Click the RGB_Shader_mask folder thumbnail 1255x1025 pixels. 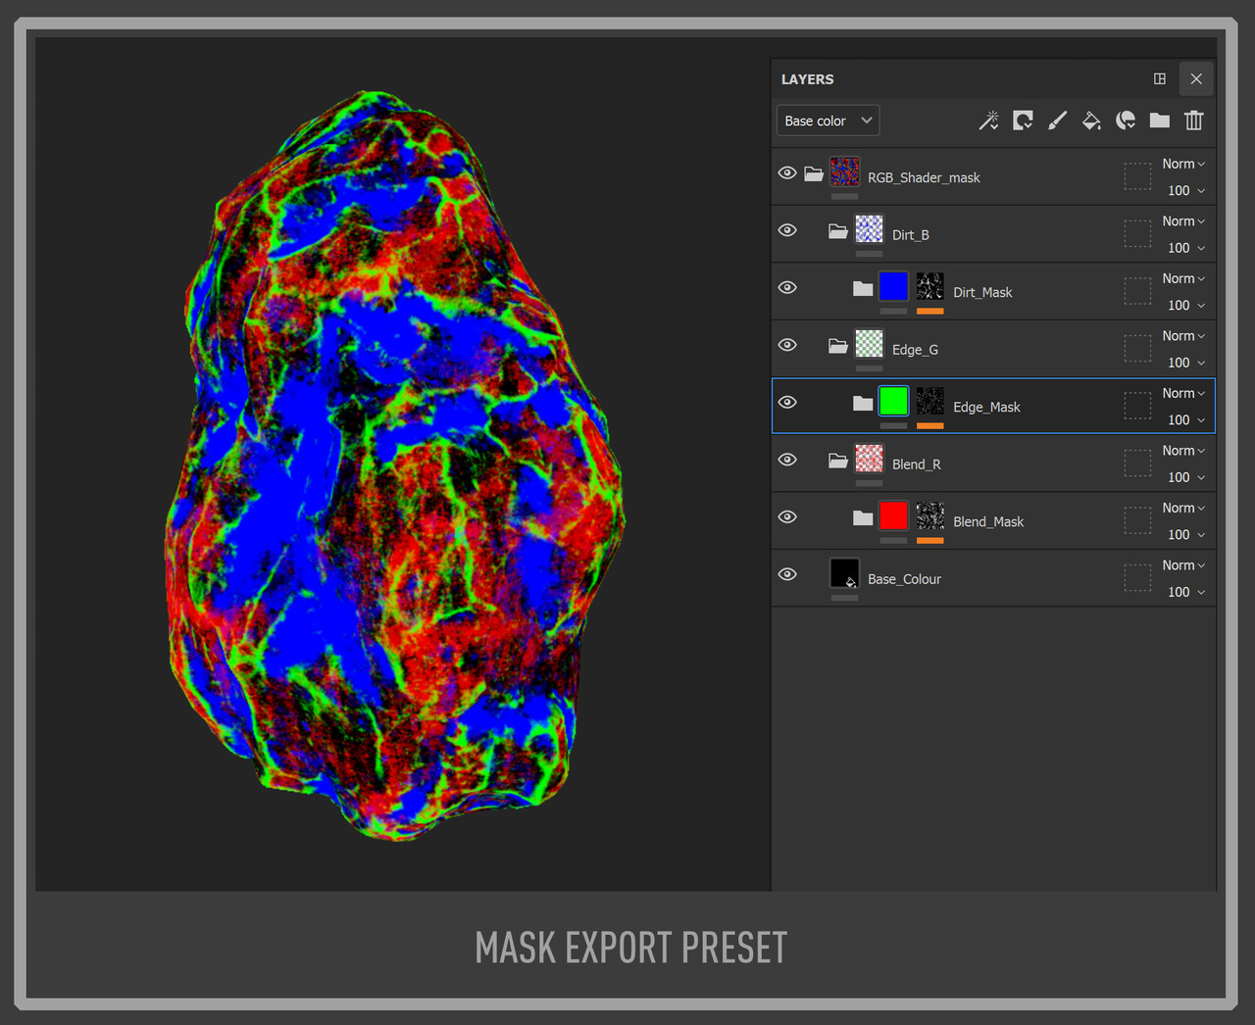(844, 171)
